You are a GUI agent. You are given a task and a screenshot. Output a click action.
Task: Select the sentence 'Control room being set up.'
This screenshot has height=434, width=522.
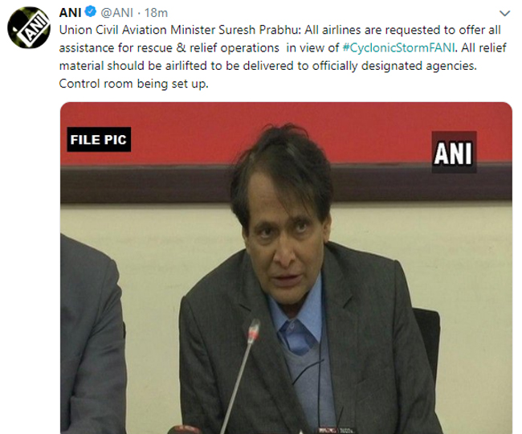click(x=134, y=84)
